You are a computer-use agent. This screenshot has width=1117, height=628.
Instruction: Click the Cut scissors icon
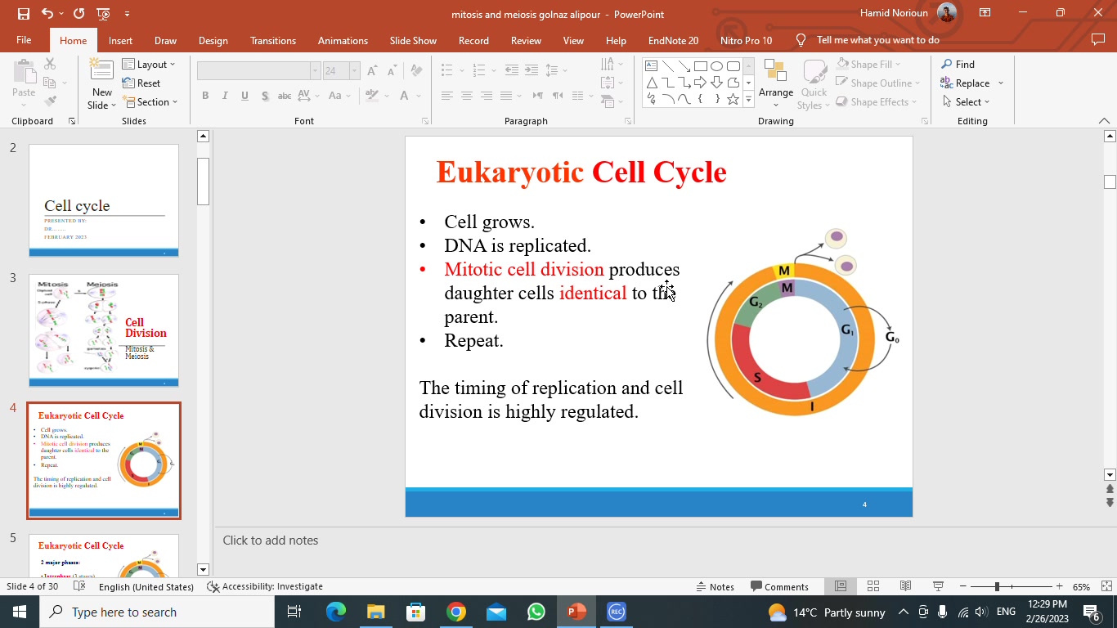point(50,64)
